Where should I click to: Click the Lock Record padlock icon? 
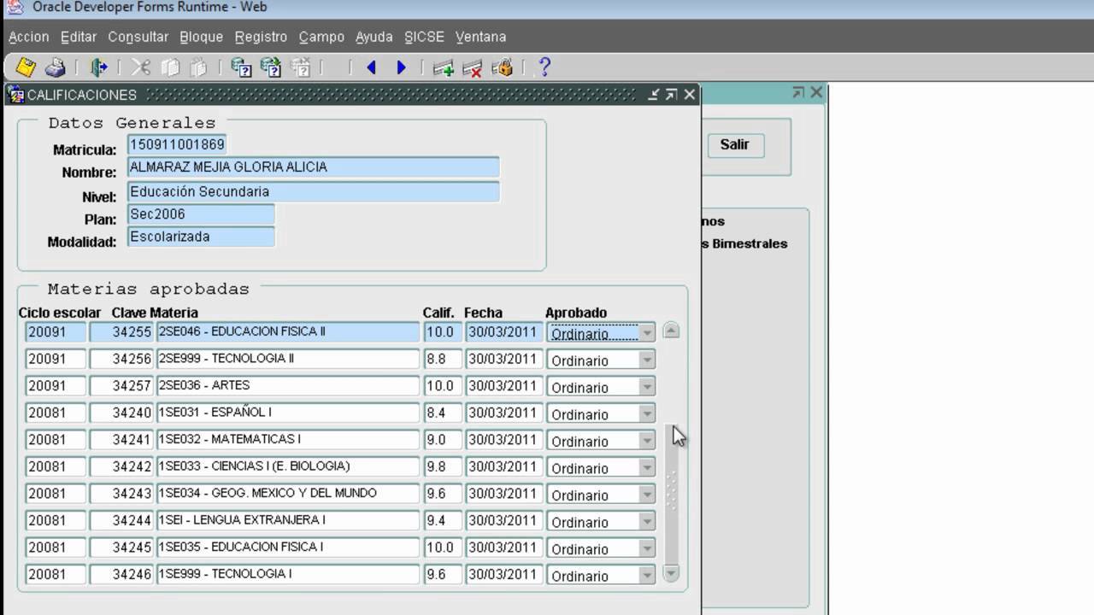(x=502, y=67)
